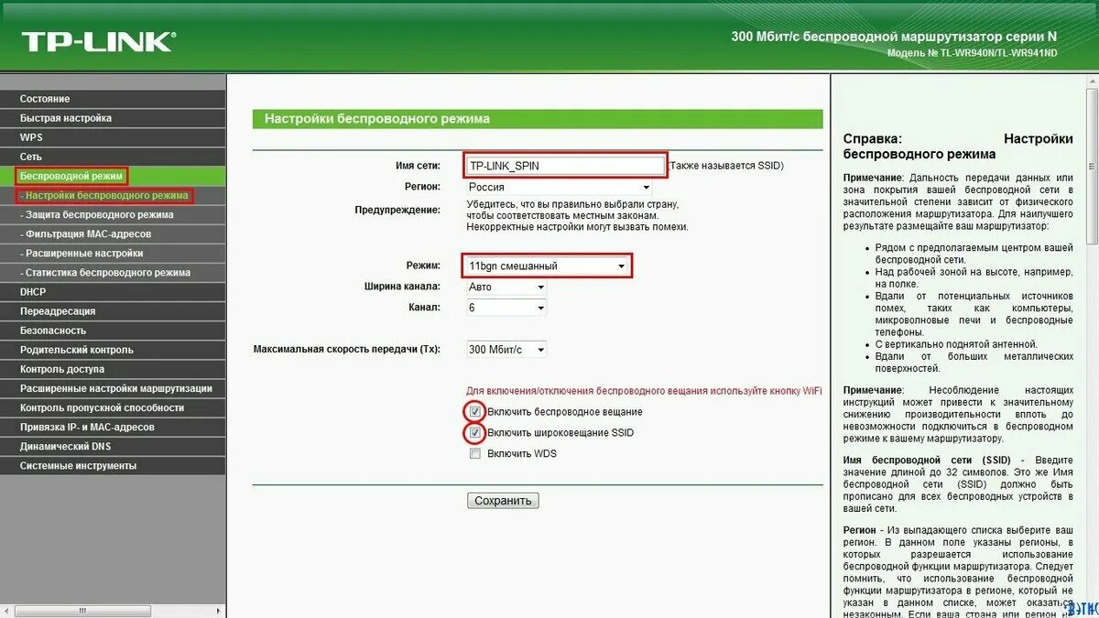The height and width of the screenshot is (618, 1099).
Task: Open Фильтрация MAC-адресов submenu
Action: click(112, 233)
